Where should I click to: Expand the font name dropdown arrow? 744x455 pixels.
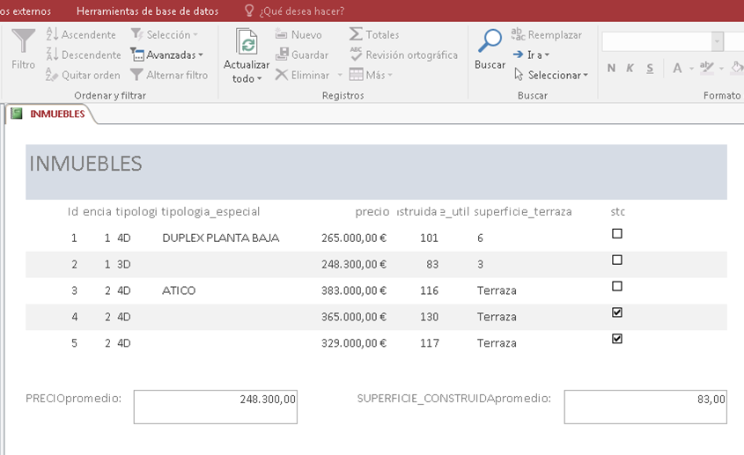click(718, 41)
